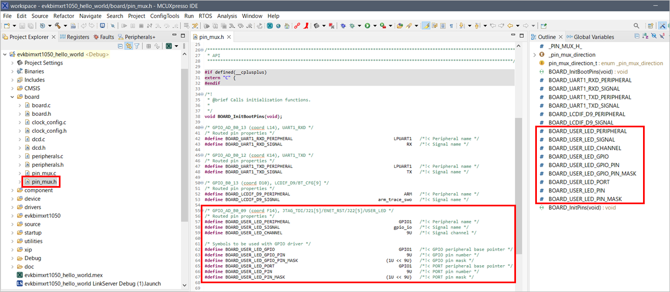
Task: Click the Resume debug icon
Action: pos(124,25)
